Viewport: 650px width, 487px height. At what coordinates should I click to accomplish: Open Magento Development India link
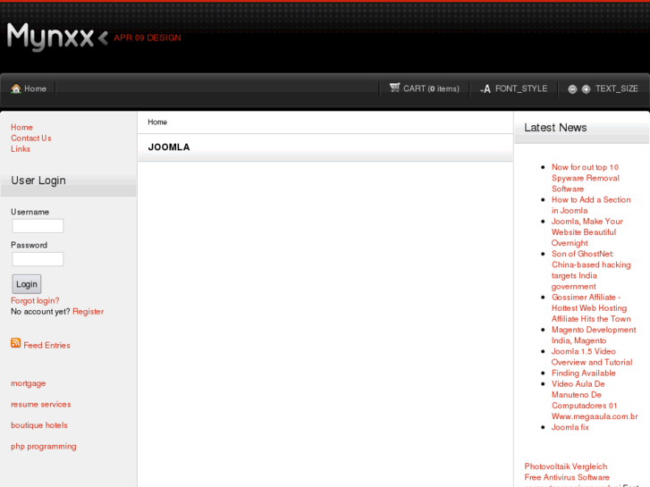pos(594,335)
